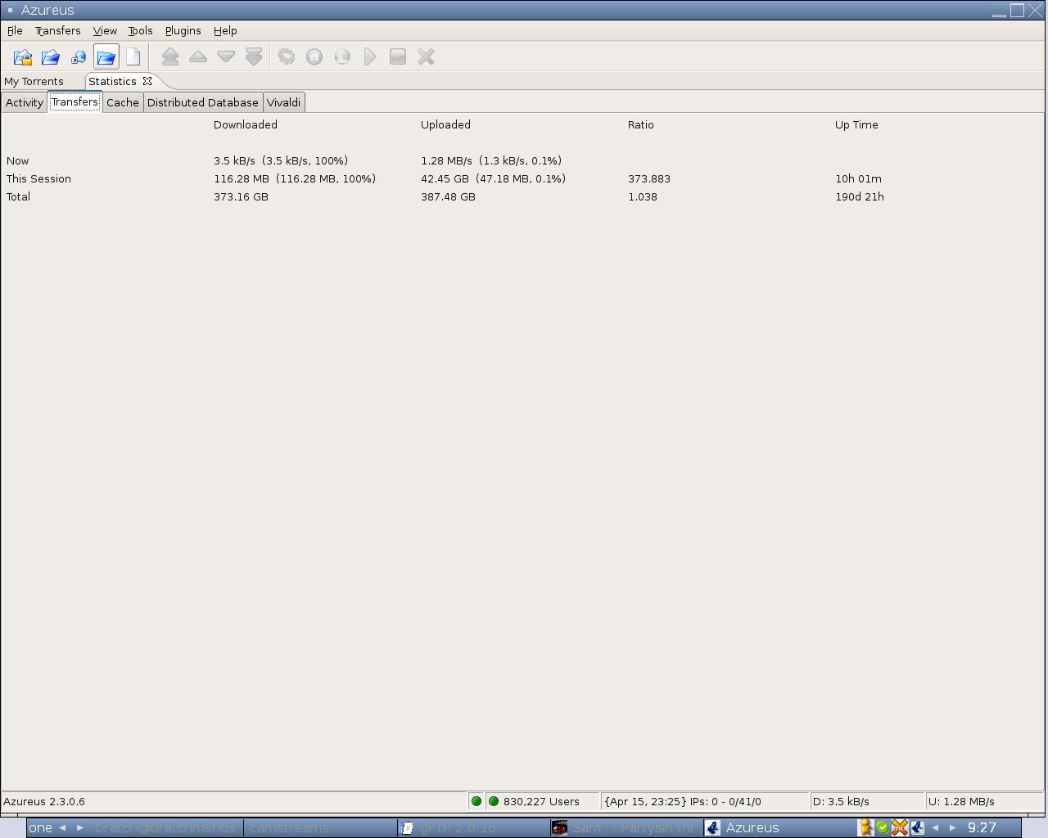Click the orange X system tray icon

point(900,827)
